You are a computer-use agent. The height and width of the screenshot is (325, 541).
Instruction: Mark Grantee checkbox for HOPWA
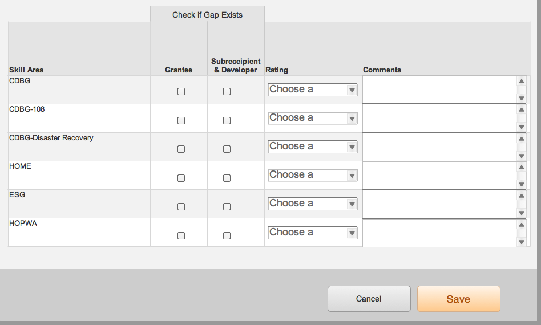tap(181, 235)
